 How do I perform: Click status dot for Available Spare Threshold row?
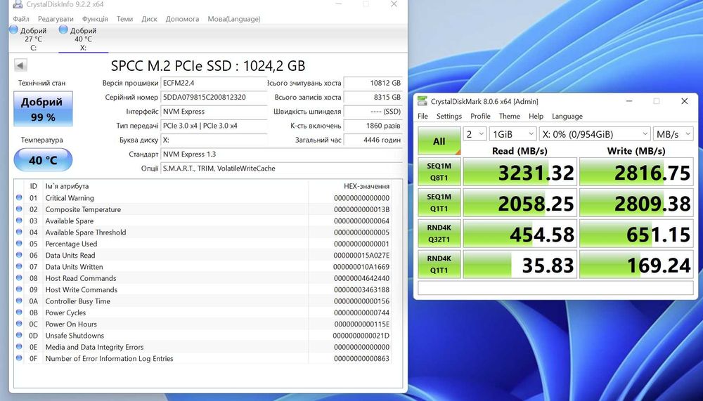pos(19,232)
